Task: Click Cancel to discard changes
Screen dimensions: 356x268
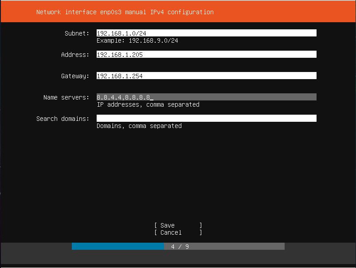Action: point(177,232)
